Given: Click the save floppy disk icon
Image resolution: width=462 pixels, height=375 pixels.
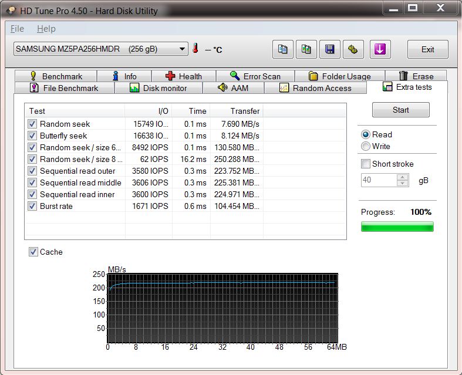Looking at the screenshot, I should point(330,49).
